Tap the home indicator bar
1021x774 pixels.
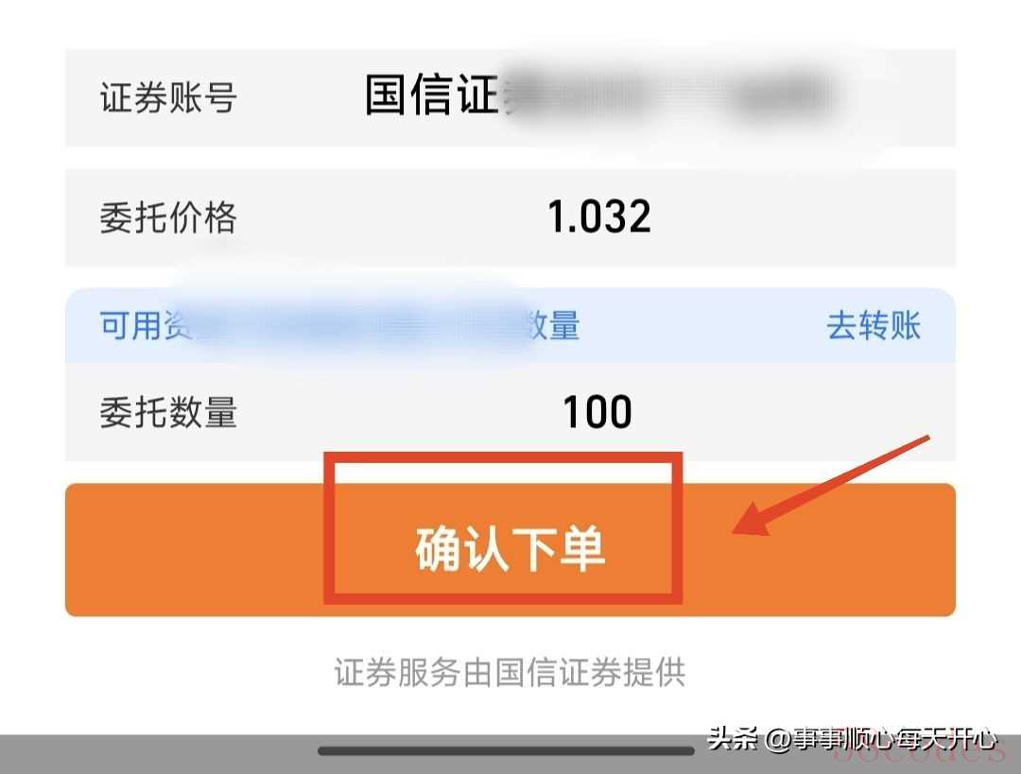pyautogui.click(x=506, y=751)
